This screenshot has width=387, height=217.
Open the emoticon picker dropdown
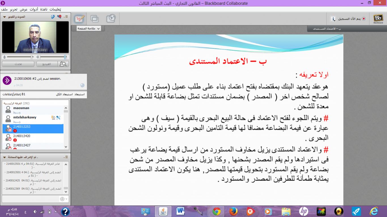(x=64, y=199)
